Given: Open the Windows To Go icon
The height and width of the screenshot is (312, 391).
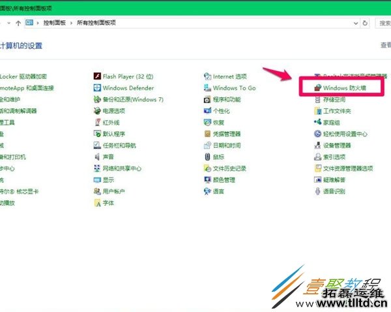Looking at the screenshot, I should (x=207, y=87).
